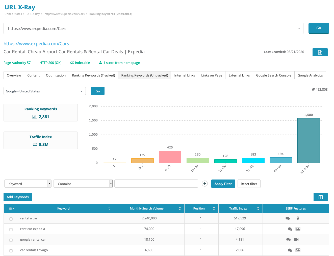
Task: Click the location pin icon next to rental a car
Action: pyautogui.click(x=298, y=218)
